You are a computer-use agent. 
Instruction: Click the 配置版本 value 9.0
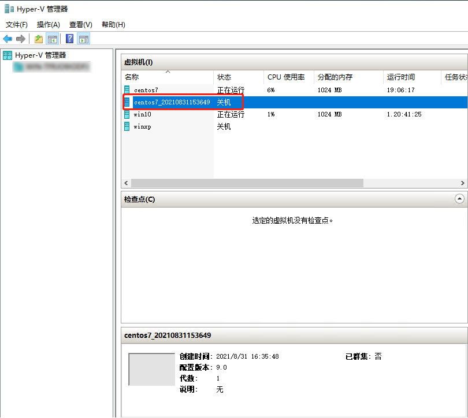[221, 368]
